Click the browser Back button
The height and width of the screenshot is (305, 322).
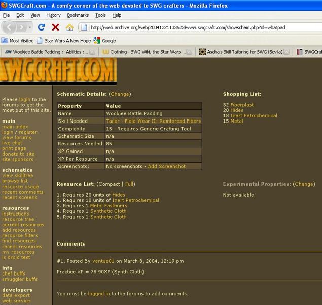point(9,27)
